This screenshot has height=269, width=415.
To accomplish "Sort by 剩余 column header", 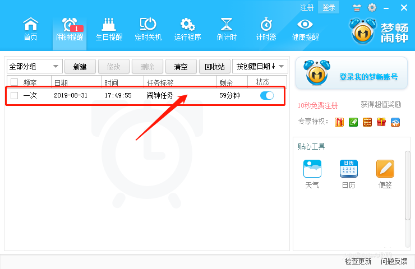I will [226, 82].
